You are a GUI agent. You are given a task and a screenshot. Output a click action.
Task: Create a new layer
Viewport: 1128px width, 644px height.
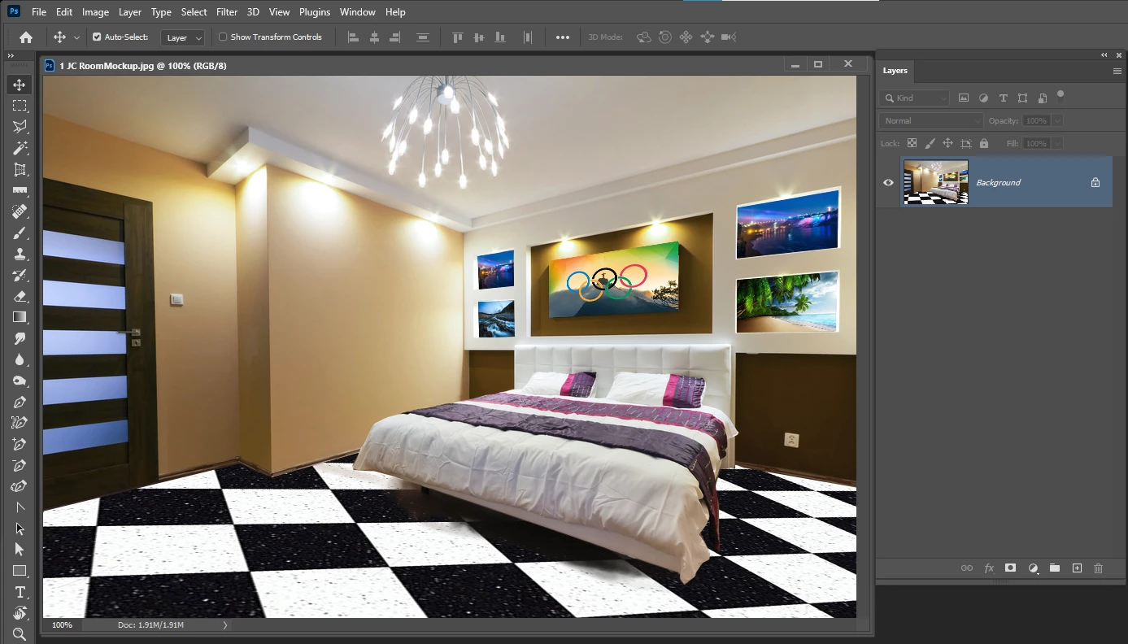pos(1077,568)
